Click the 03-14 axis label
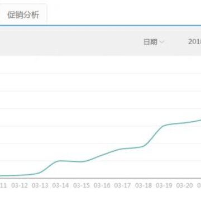 60,185
